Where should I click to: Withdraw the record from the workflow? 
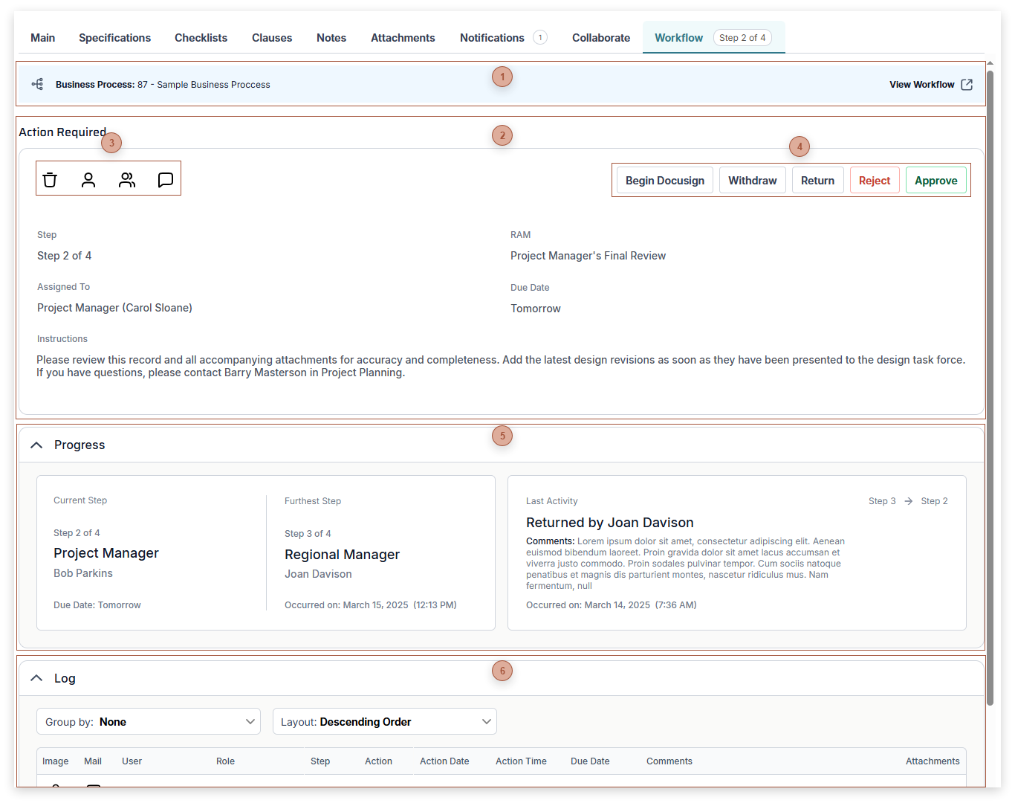tap(752, 180)
